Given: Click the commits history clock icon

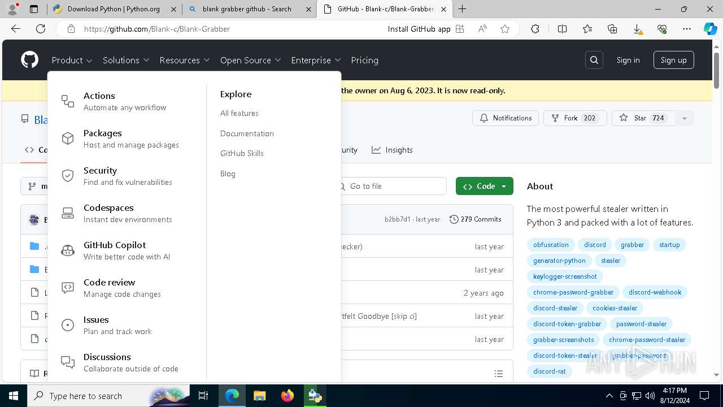Looking at the screenshot, I should 454,219.
